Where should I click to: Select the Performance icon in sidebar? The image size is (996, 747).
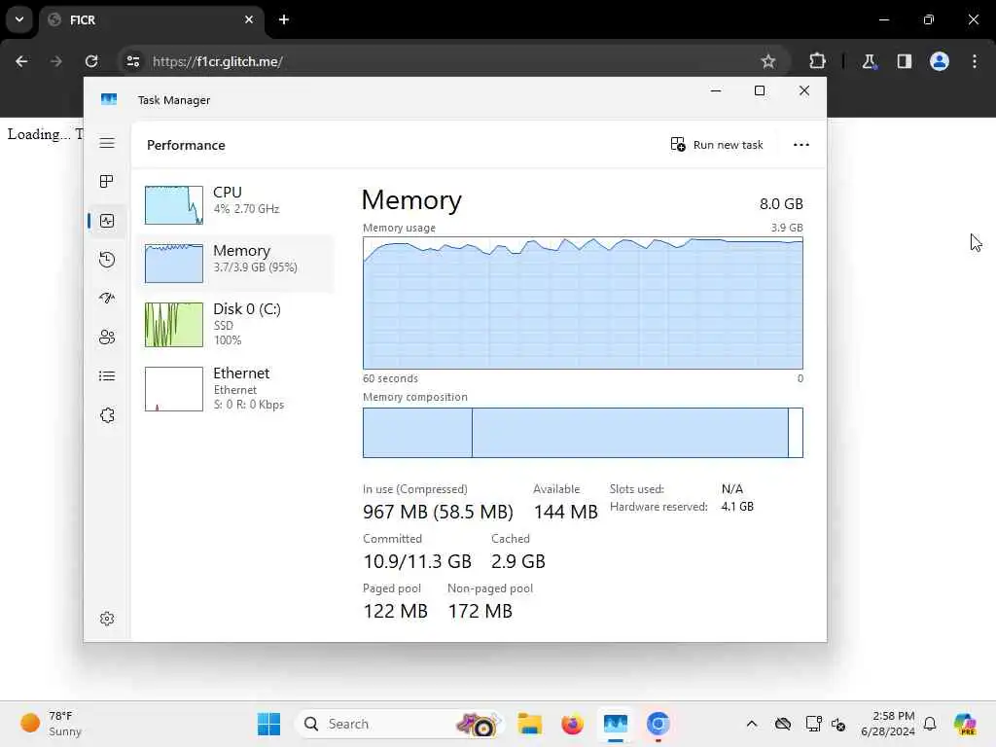(107, 221)
